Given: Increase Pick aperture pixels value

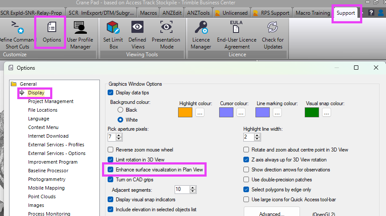Looking at the screenshot, I should pos(119,135).
